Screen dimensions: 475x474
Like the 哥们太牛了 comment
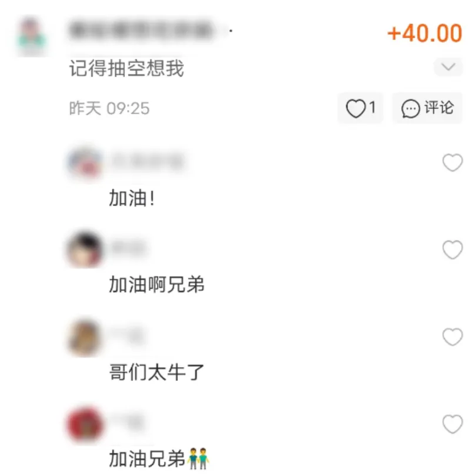453,337
